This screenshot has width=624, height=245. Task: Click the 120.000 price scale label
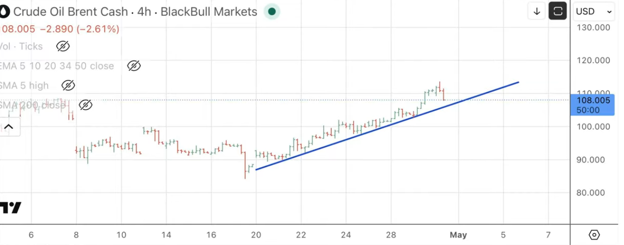[593, 61]
